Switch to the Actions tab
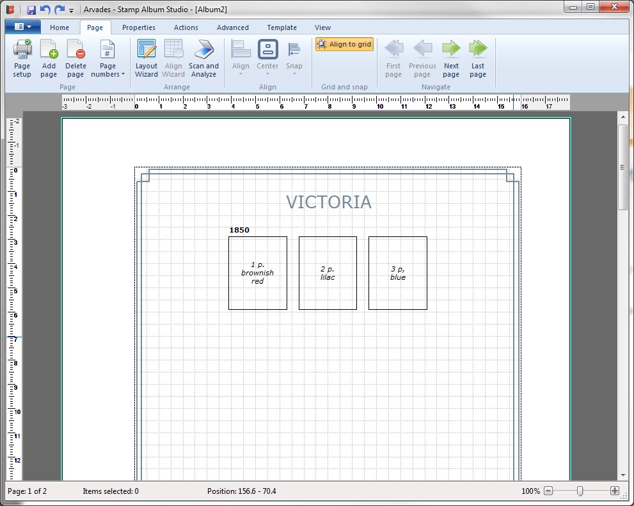This screenshot has width=634, height=506. 186,27
